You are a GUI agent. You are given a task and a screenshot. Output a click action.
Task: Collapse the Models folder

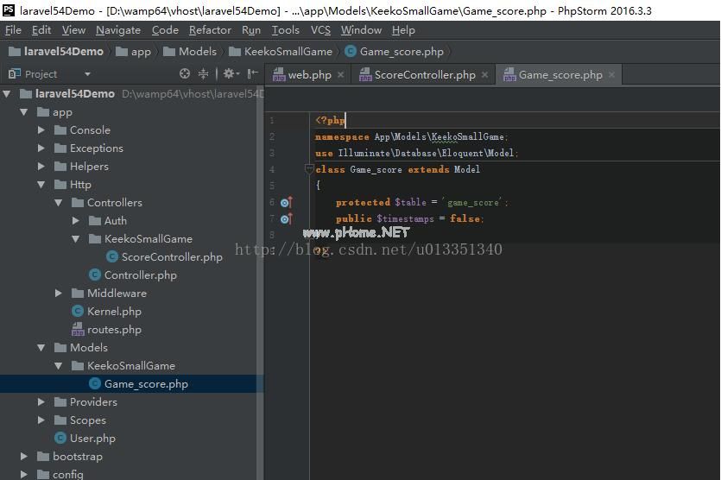click(x=41, y=348)
